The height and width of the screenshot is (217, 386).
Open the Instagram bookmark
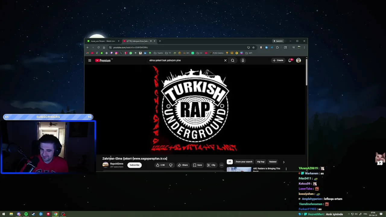click(116, 53)
